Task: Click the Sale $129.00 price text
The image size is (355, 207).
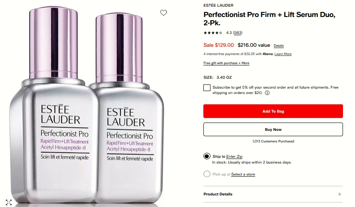Action: 218,45
